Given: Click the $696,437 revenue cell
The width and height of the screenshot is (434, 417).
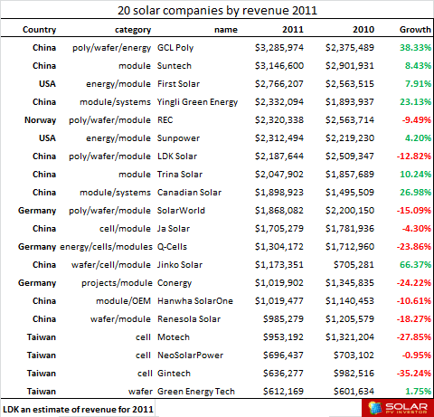Looking at the screenshot, I should [283, 355].
